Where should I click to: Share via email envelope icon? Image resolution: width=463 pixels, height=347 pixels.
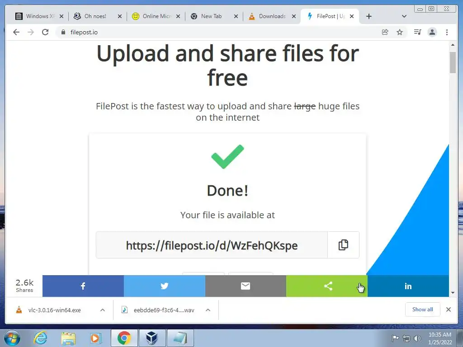click(246, 286)
